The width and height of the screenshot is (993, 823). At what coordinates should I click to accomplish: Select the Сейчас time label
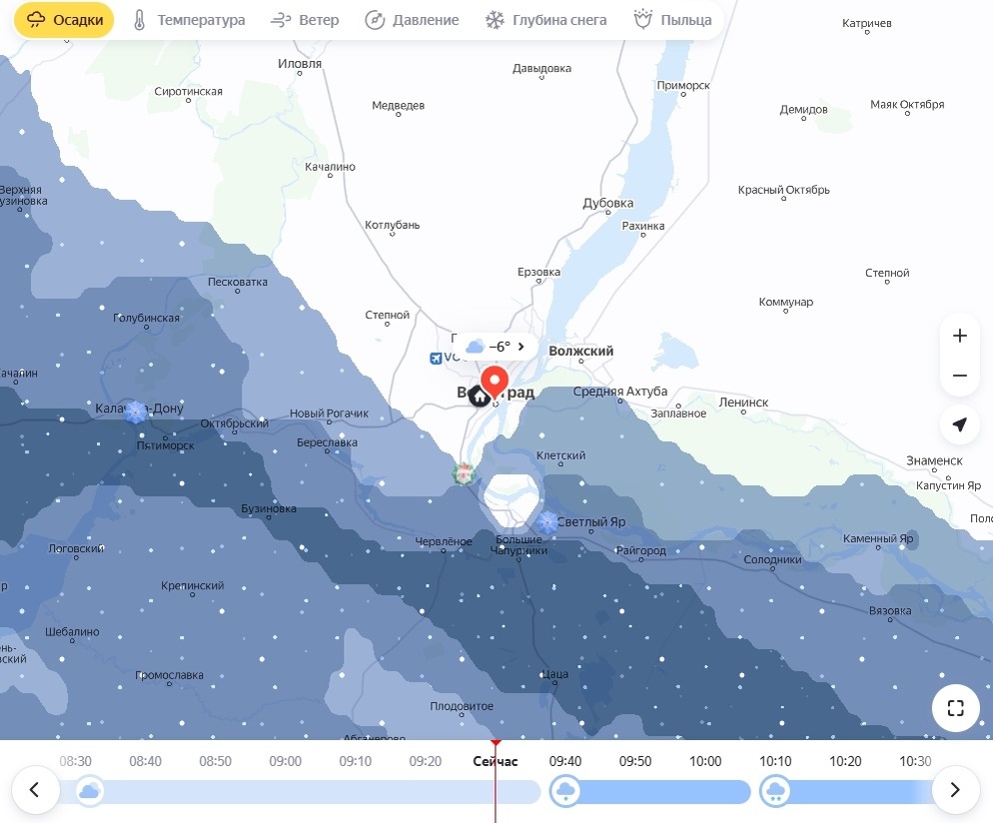496,761
